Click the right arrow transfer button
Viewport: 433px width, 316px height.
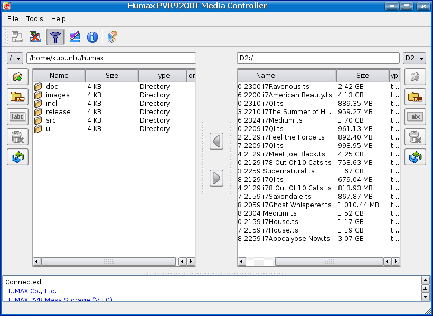coord(216,178)
